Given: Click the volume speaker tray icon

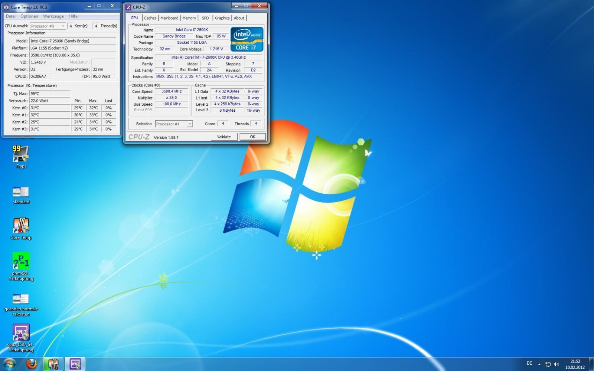Looking at the screenshot, I should (557, 364).
